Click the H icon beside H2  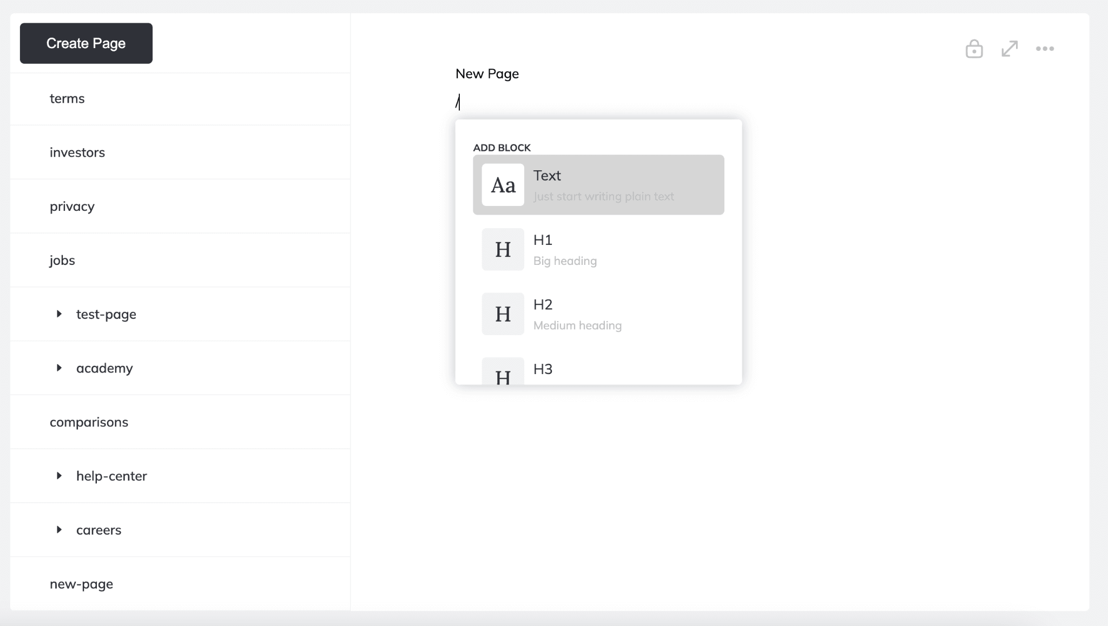pyautogui.click(x=503, y=314)
